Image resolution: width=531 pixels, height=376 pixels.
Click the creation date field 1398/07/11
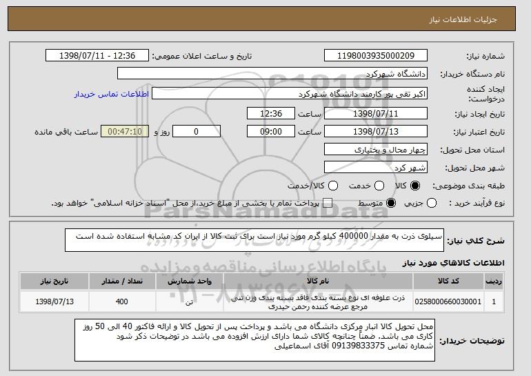point(376,113)
